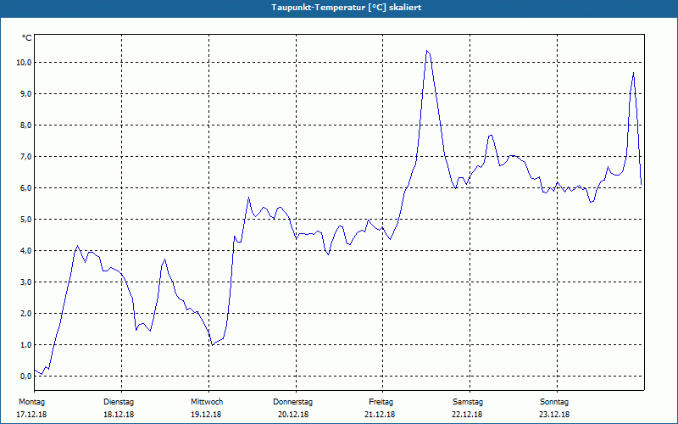This screenshot has height=424, width=678.
Task: Click the Mittwoch day label
Action: [207, 402]
